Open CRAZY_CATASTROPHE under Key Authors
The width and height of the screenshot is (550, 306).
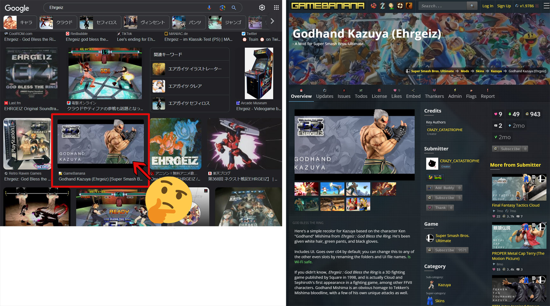pyautogui.click(x=445, y=130)
